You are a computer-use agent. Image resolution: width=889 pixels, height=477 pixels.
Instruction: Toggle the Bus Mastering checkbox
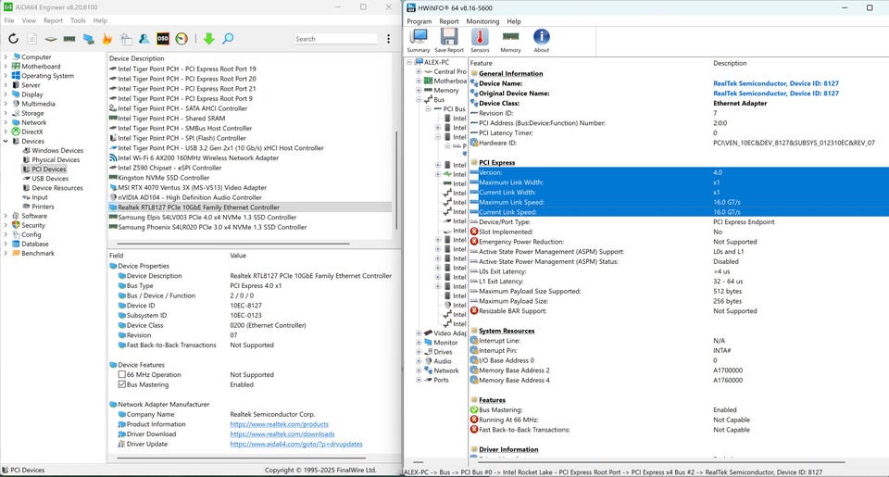122,384
